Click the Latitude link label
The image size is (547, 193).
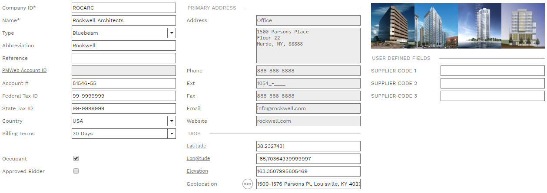tap(196, 146)
